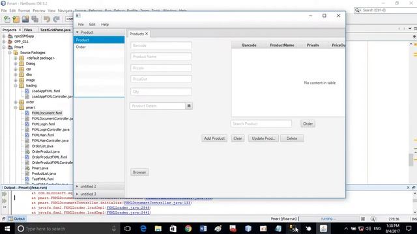417x234 pixels.
Task: Select Product item in the side list
Action: coord(99,40)
